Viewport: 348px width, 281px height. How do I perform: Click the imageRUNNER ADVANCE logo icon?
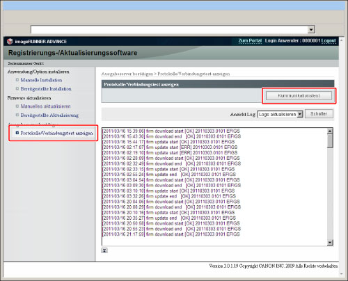coord(10,41)
